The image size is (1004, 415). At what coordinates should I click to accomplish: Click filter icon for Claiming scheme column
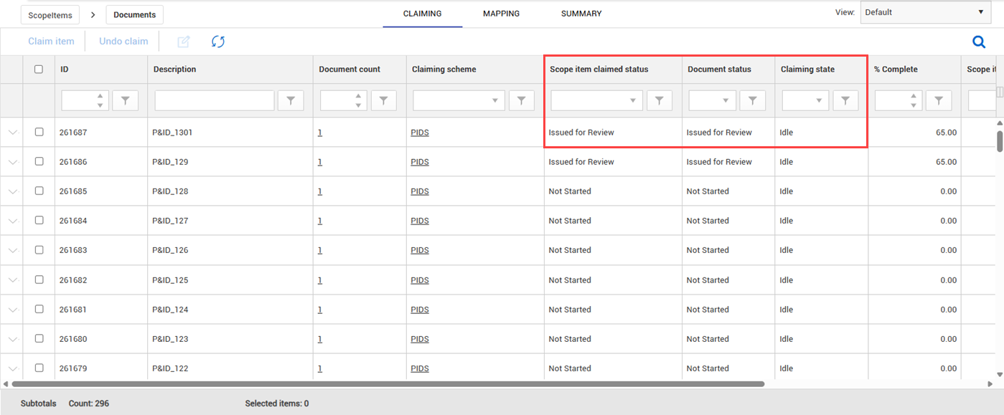pyautogui.click(x=522, y=101)
